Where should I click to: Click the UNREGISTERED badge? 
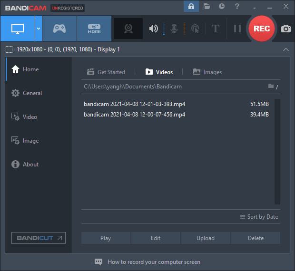click(68, 8)
